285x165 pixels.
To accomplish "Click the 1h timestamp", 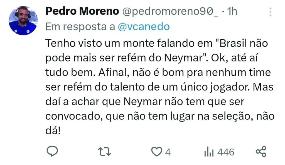I will (232, 11).
